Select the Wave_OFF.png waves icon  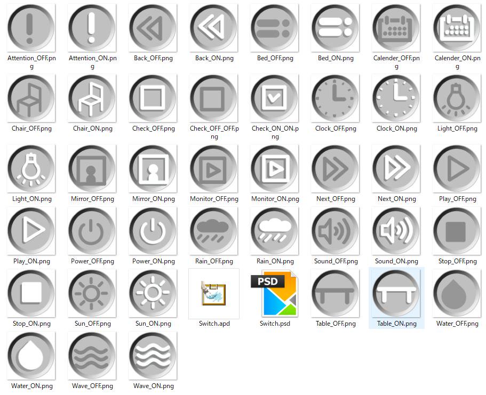pos(92,356)
